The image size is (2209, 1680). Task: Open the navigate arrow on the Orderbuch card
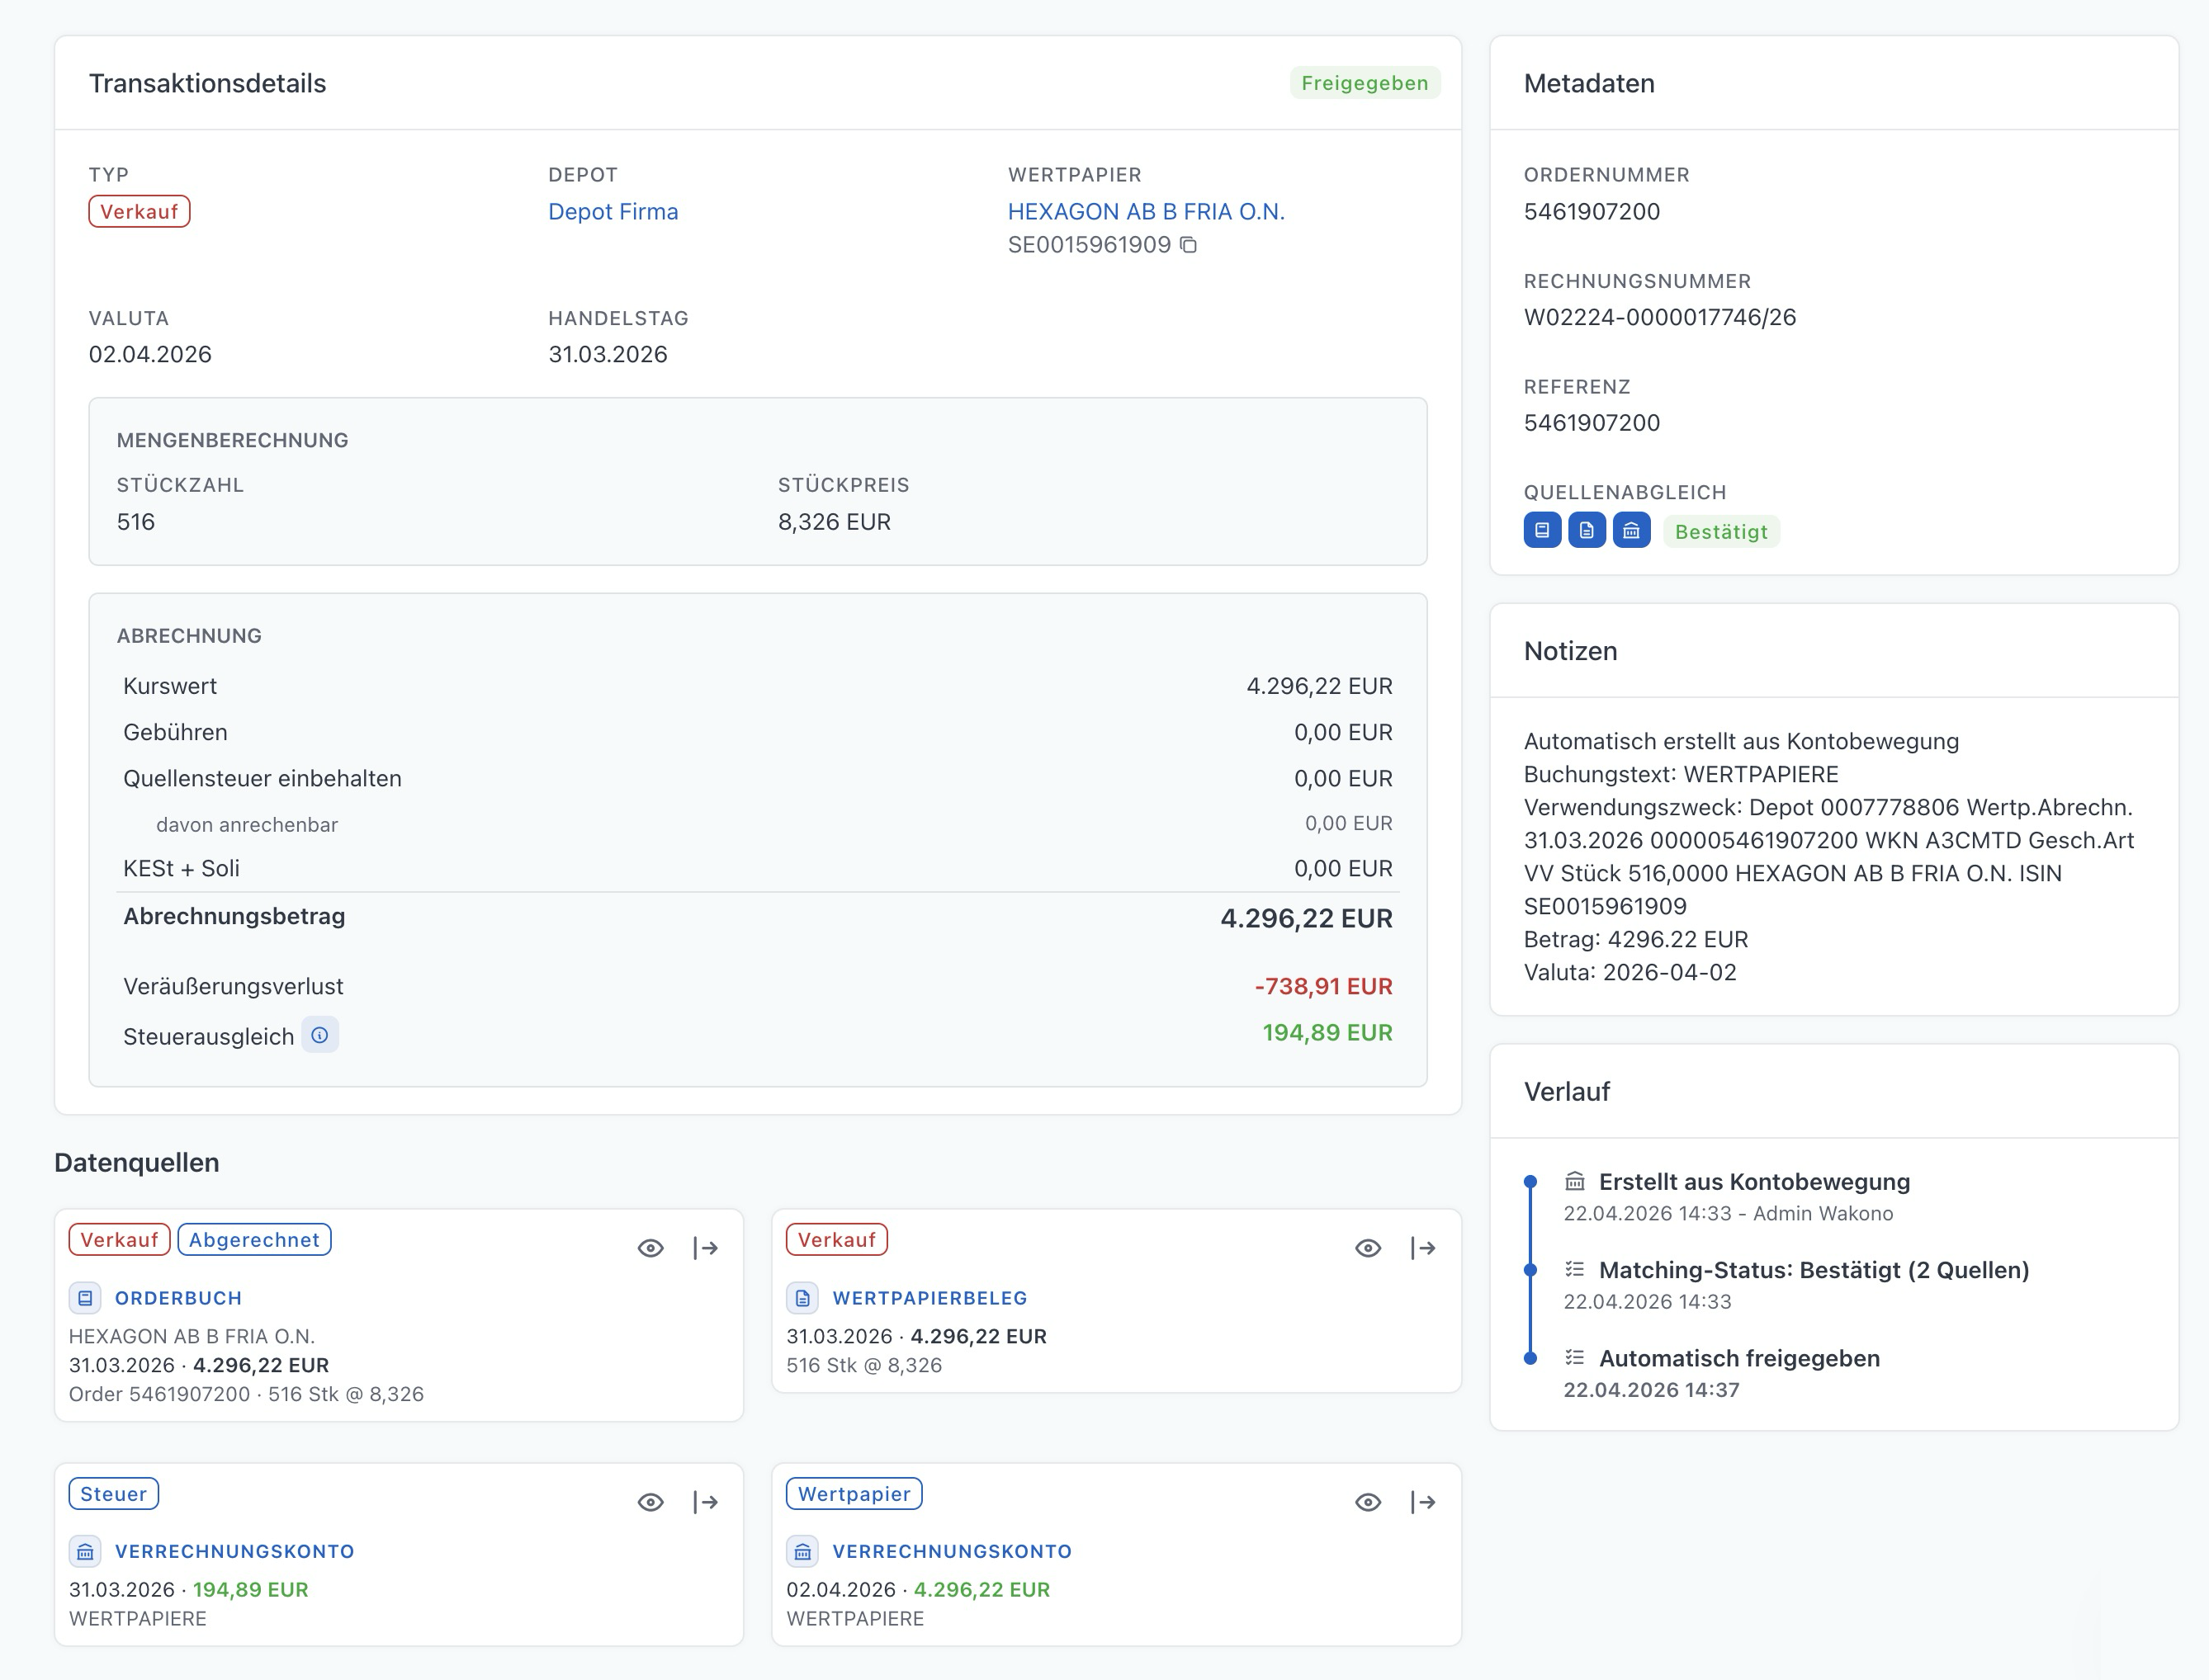707,1248
